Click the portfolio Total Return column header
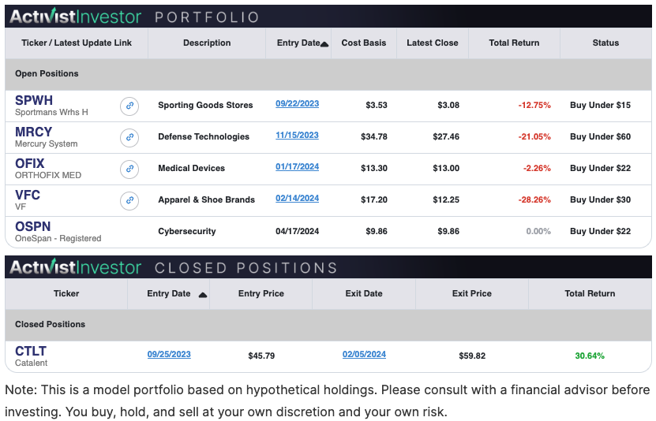 coord(514,43)
